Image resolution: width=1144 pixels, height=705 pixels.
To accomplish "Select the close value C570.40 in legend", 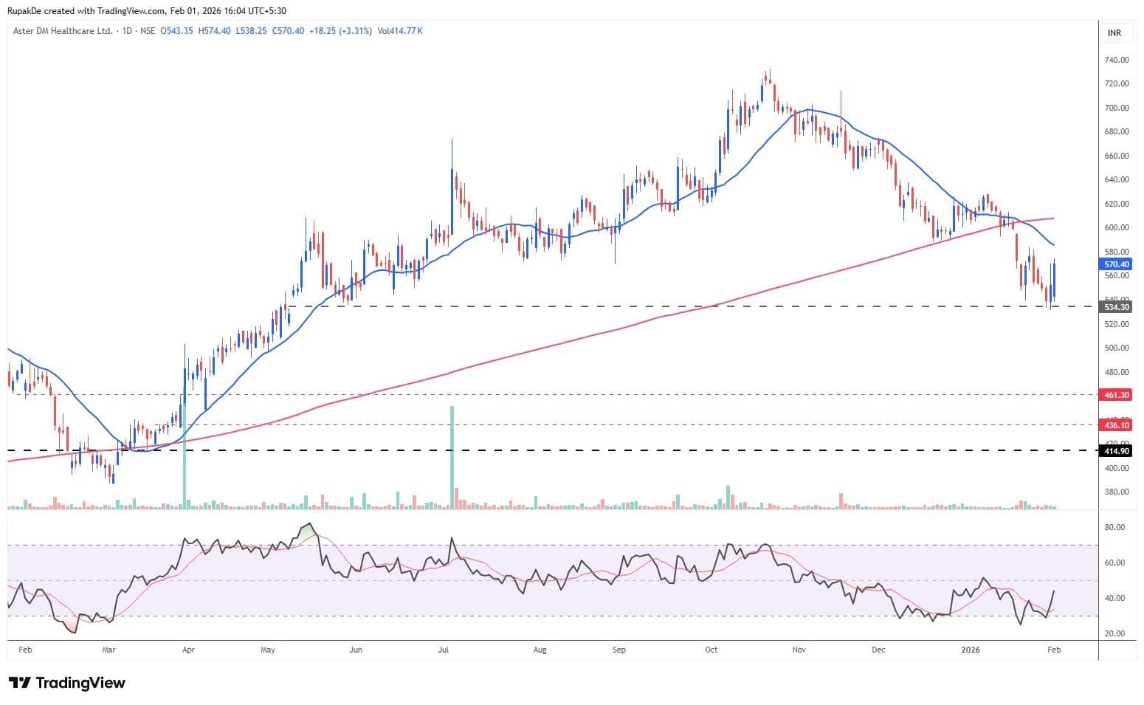I will [x=289, y=31].
